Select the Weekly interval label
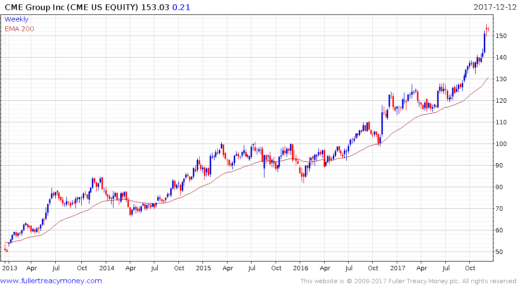The height and width of the screenshot is (288, 517). point(16,19)
